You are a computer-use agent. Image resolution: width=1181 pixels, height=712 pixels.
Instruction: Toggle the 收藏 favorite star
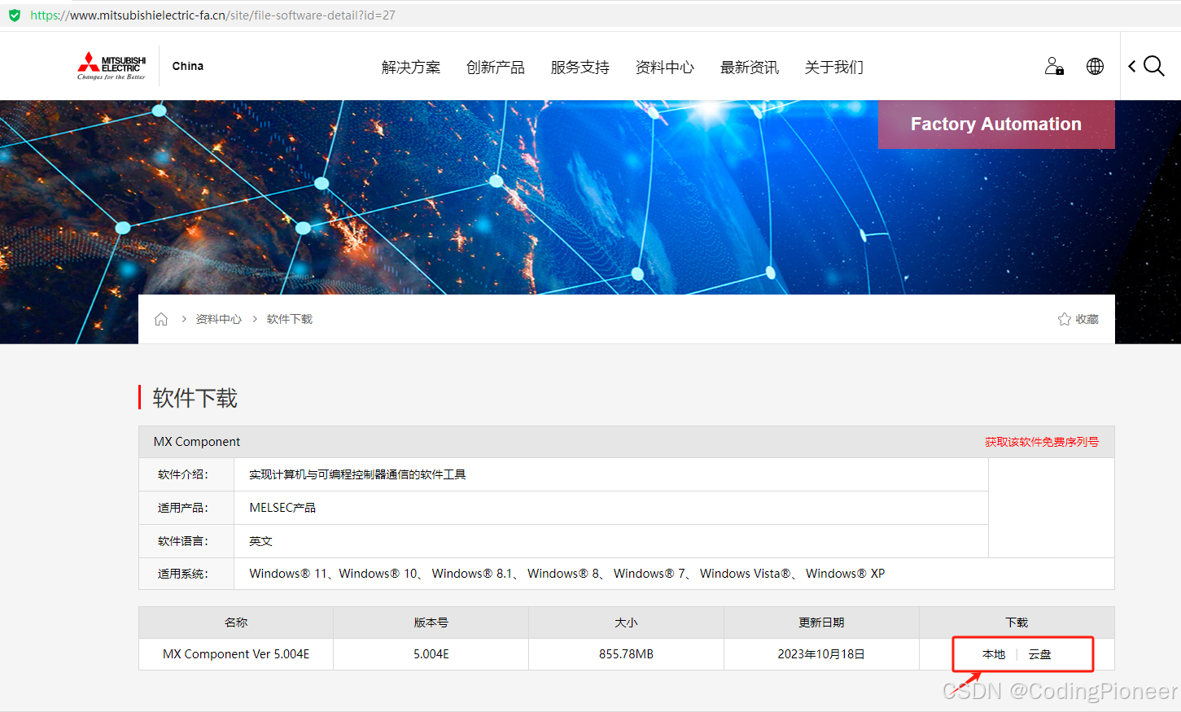[x=1066, y=318]
